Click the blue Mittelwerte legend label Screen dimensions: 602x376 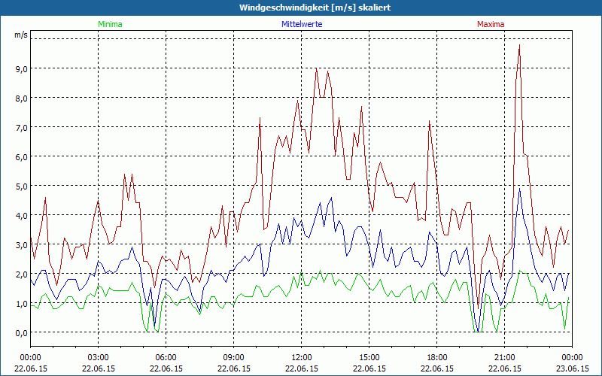[302, 24]
